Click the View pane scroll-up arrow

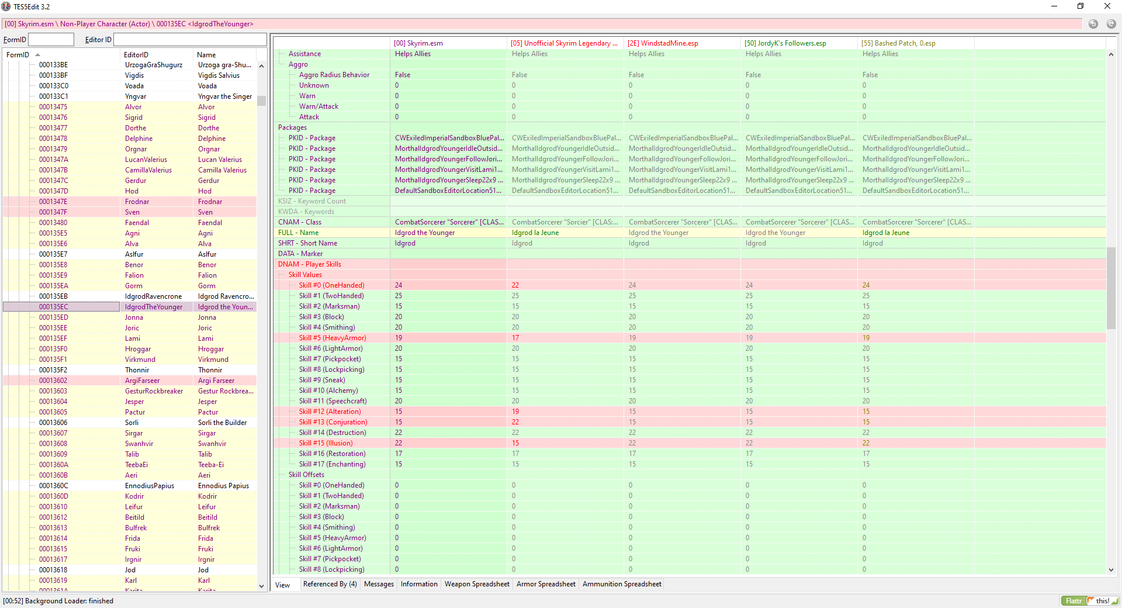(x=1111, y=54)
